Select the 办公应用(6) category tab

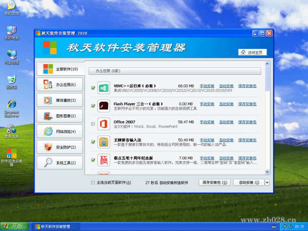[x=60, y=85]
